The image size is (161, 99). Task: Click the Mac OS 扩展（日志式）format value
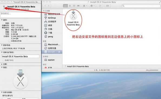tap(20, 30)
